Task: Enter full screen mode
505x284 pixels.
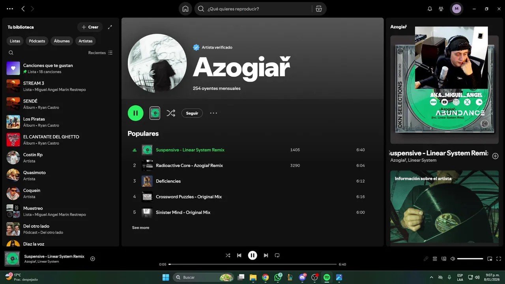Action: [x=499, y=259]
